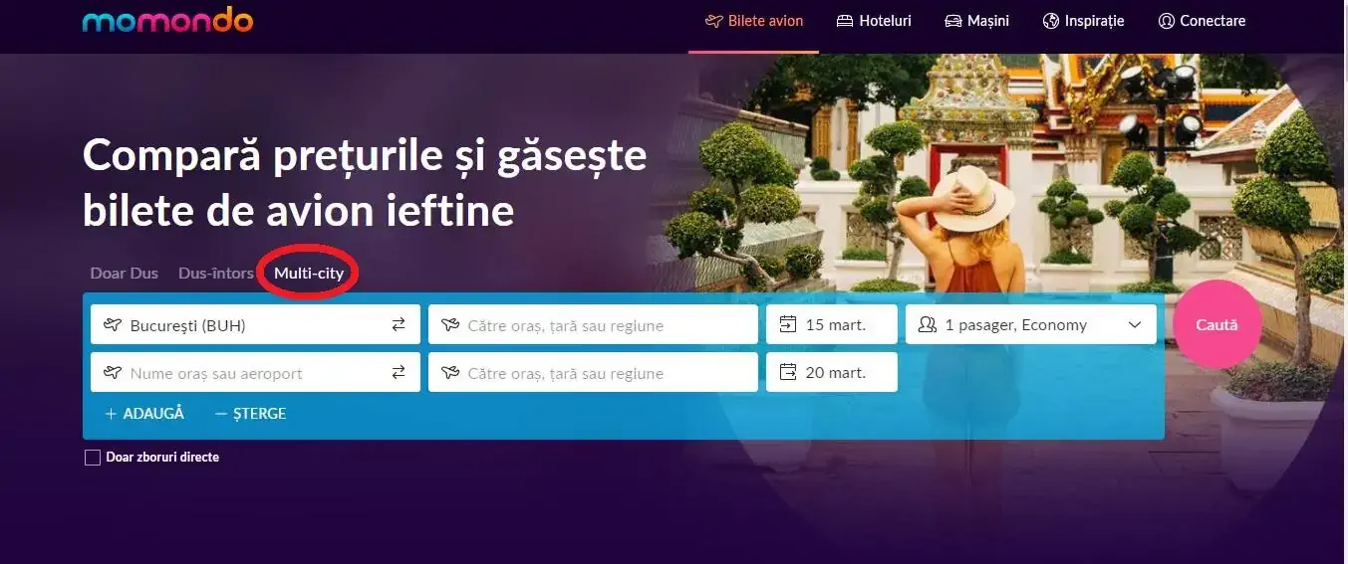Screen dimensions: 1348x564
Task: Expand the passengers and Economy class dropdown
Action: click(x=1031, y=324)
